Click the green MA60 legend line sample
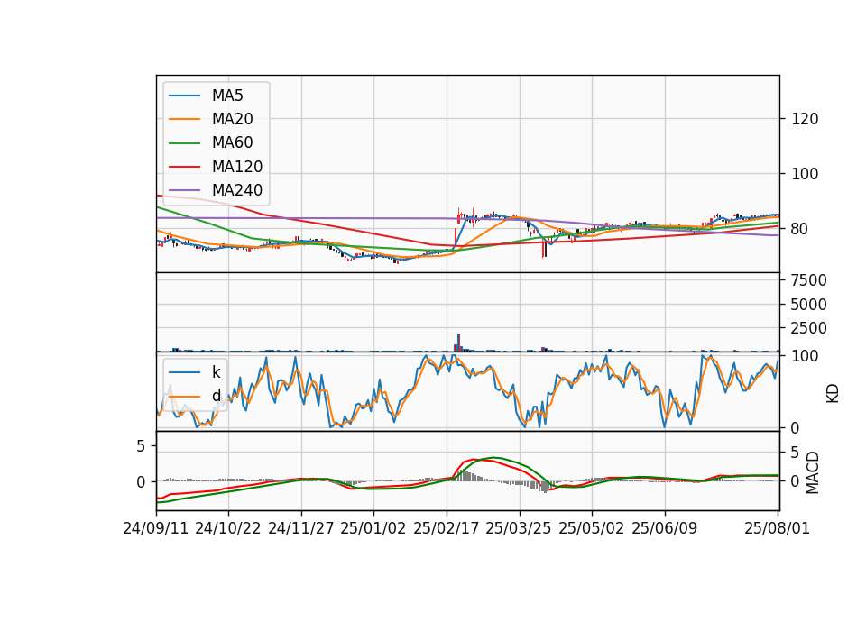866x622 pixels. pyautogui.click(x=184, y=143)
